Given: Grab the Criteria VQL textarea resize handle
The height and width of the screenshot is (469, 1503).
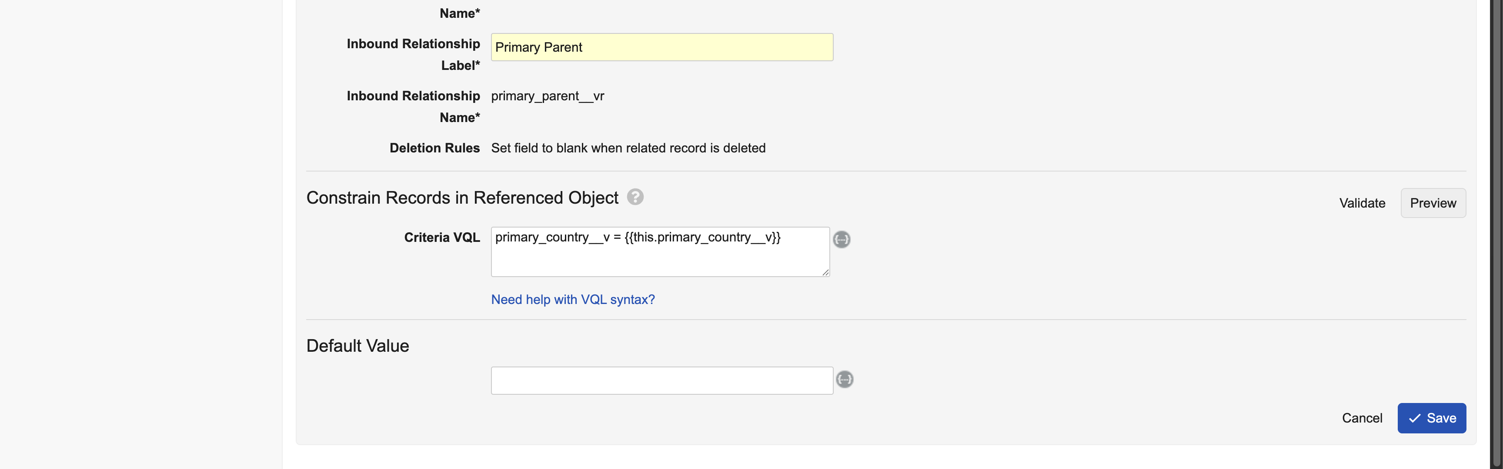Looking at the screenshot, I should [825, 272].
